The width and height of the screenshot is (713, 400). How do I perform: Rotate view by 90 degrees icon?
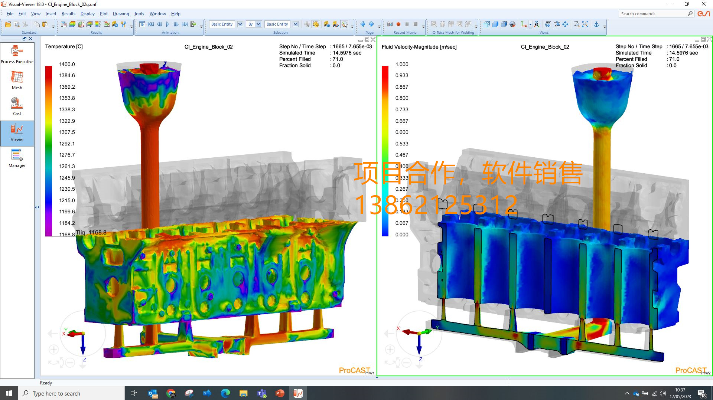(x=548, y=24)
